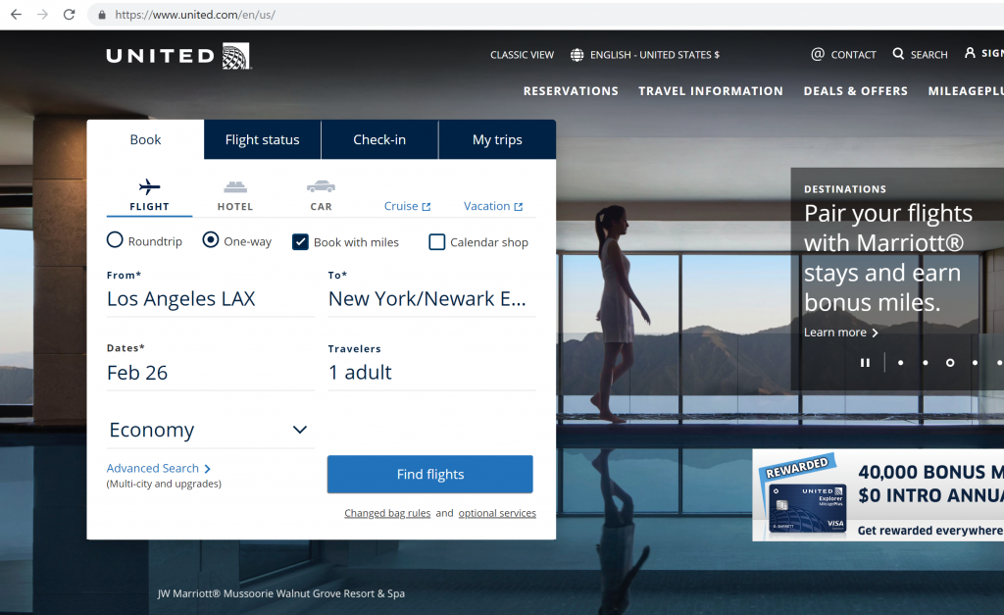
Task: Switch to the Flight status tab
Action: click(x=263, y=139)
